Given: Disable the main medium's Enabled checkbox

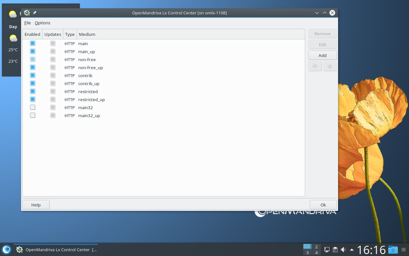Looking at the screenshot, I should [x=33, y=43].
